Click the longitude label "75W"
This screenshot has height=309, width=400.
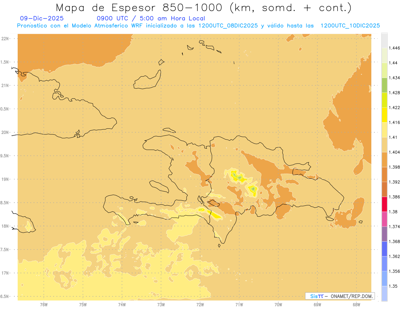pos(83,305)
